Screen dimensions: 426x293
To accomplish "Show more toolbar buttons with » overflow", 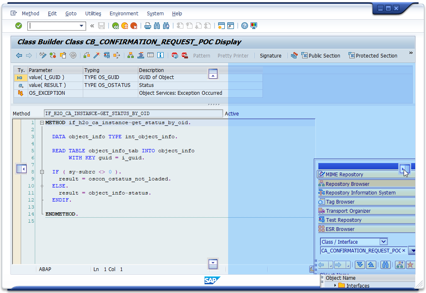I will [x=411, y=53].
